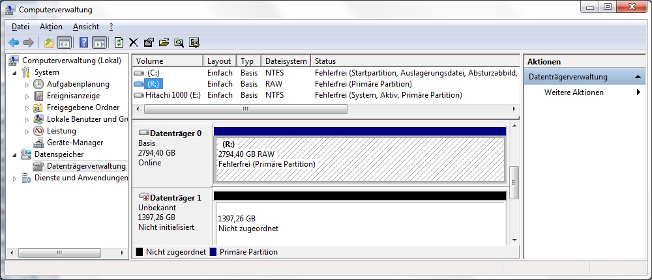Click the Delete X icon in the toolbar
This screenshot has width=652, height=280.
coord(134,42)
